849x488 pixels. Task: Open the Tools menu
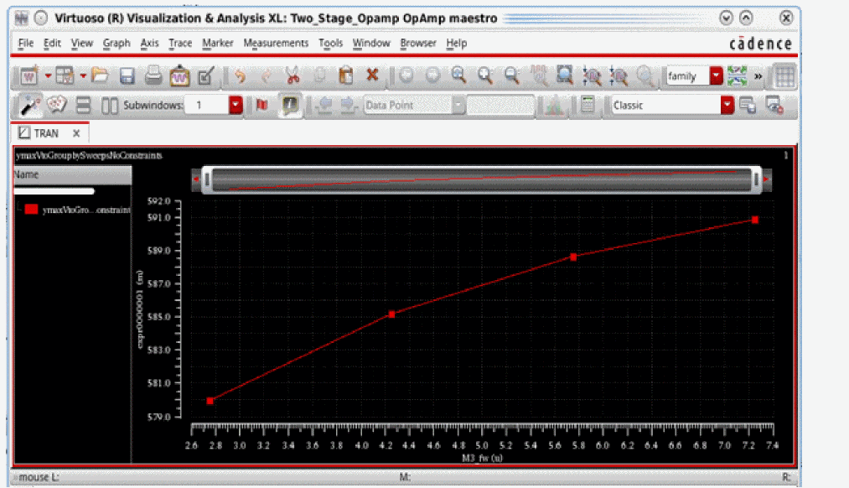[330, 43]
